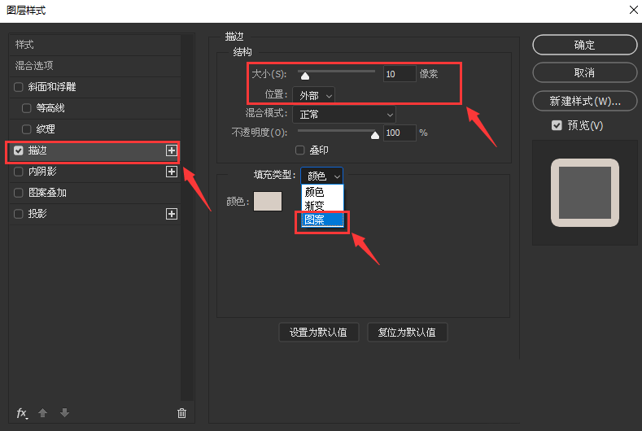Enable 内阴影 checkbox
Screen dimensions: 642x431
[19, 172]
